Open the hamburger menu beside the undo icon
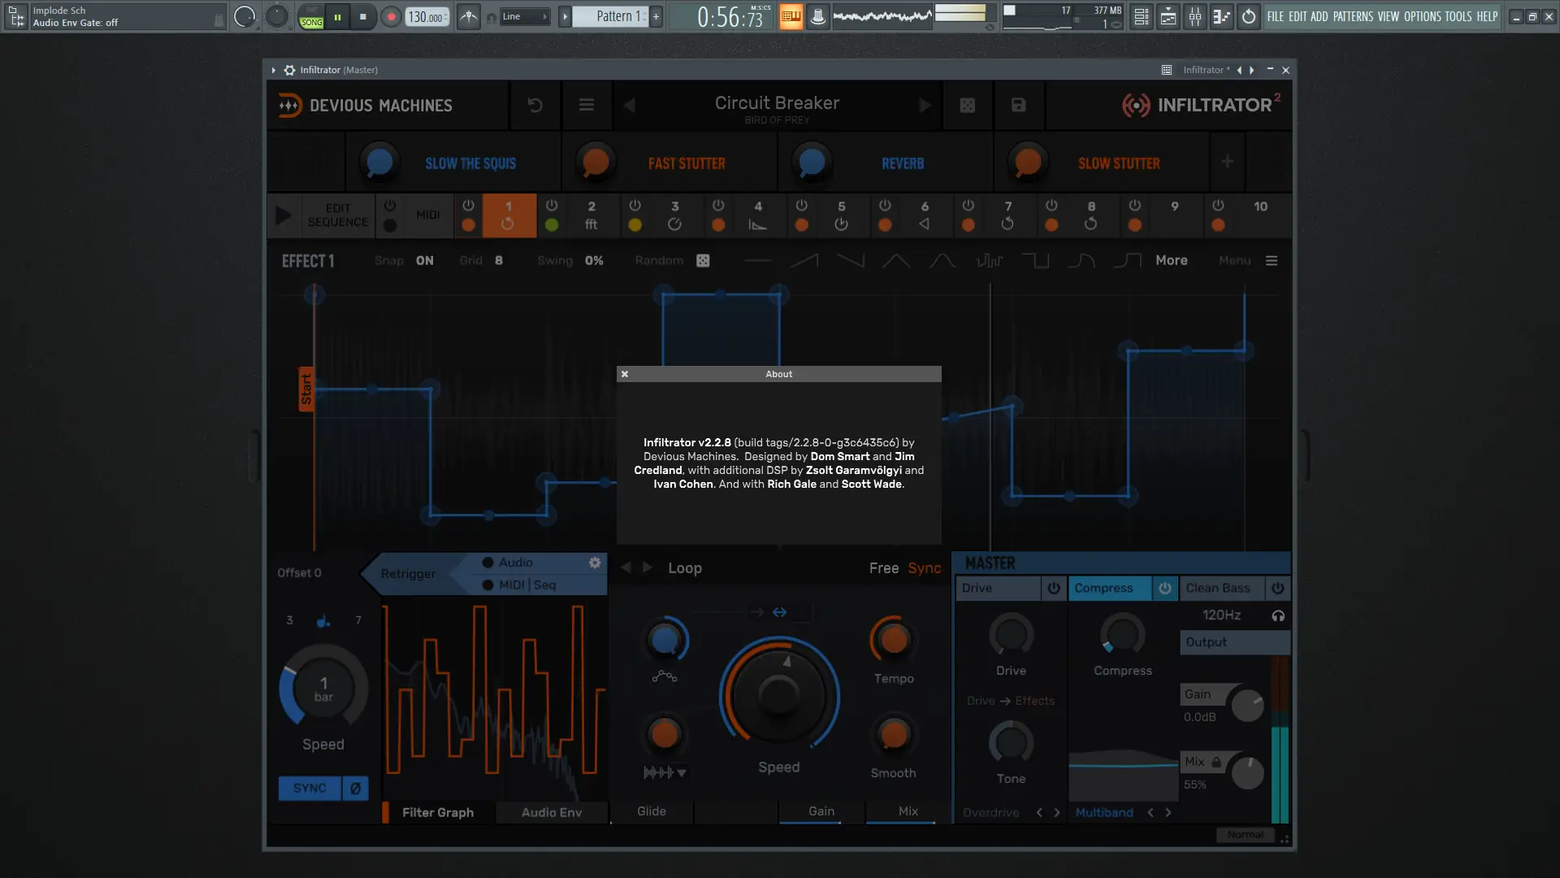Viewport: 1560px width, 878px height. [586, 105]
